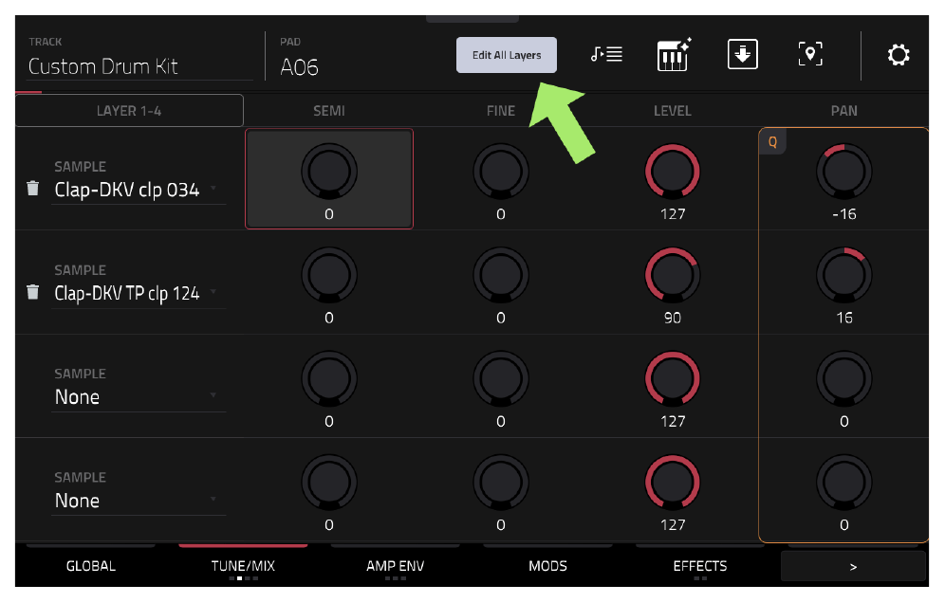Select Pan knob showing 16

(843, 275)
